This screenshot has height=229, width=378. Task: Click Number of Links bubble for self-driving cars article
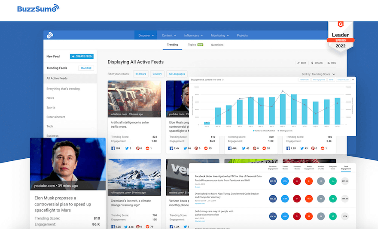coord(320,216)
